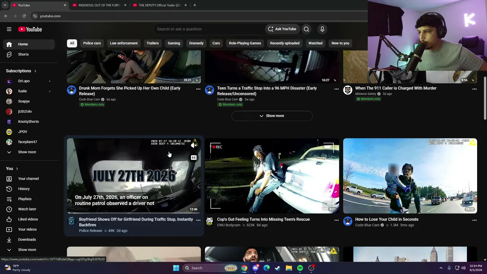Image resolution: width=487 pixels, height=274 pixels.
Task: Go back with the browser back arrow
Action: click(x=6, y=16)
